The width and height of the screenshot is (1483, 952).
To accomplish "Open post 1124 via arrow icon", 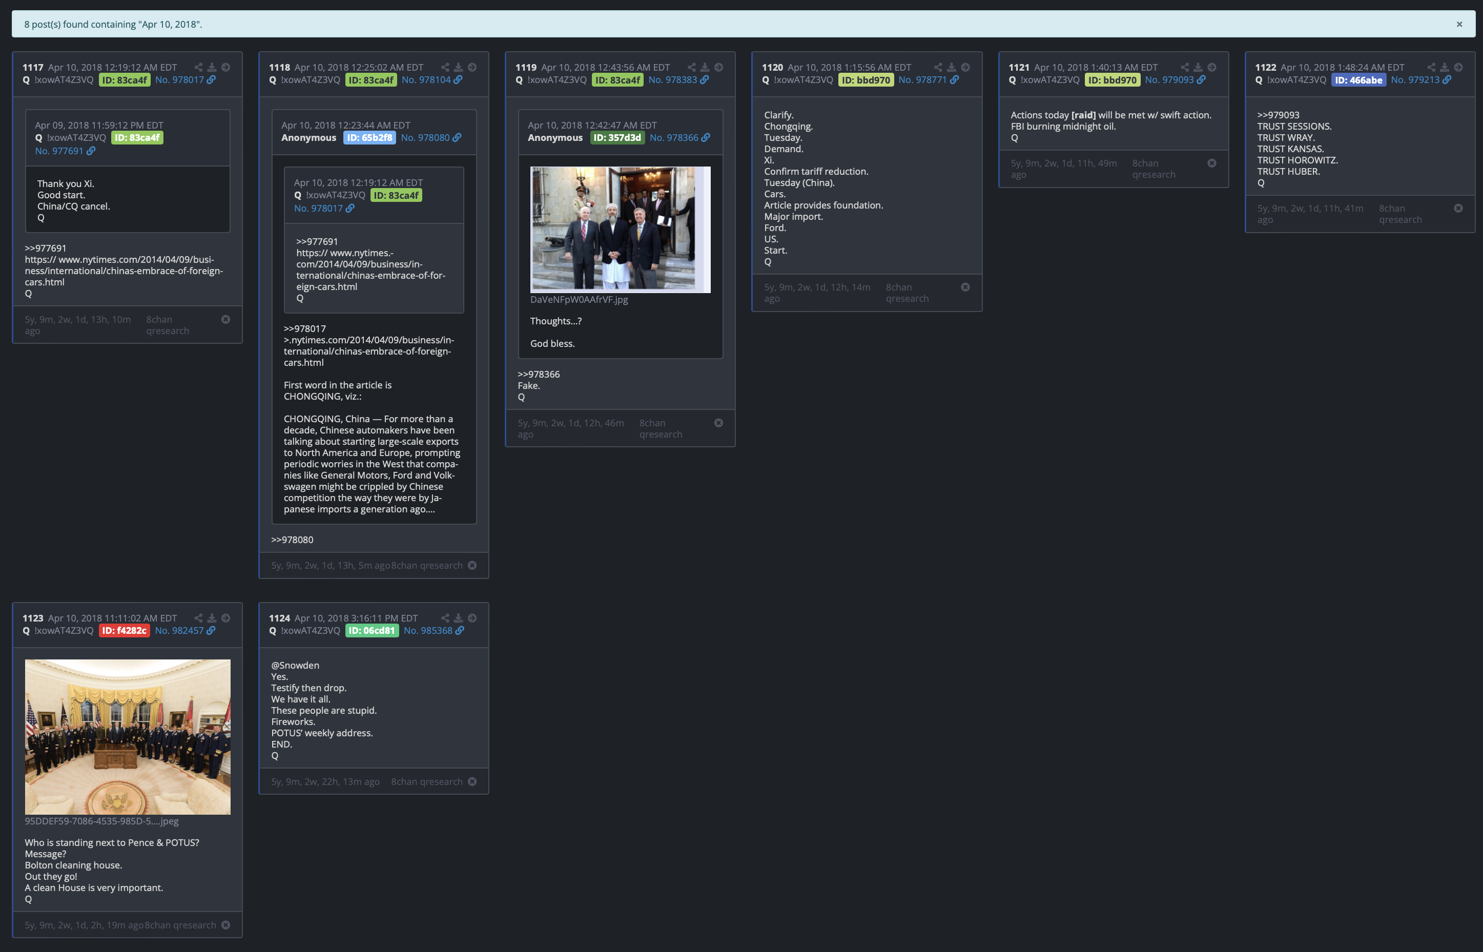I will 472,618.
